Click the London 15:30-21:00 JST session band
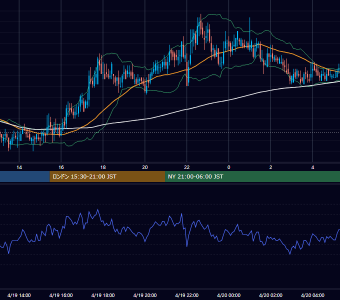Screen dimensions: 340x300 tap(107, 176)
